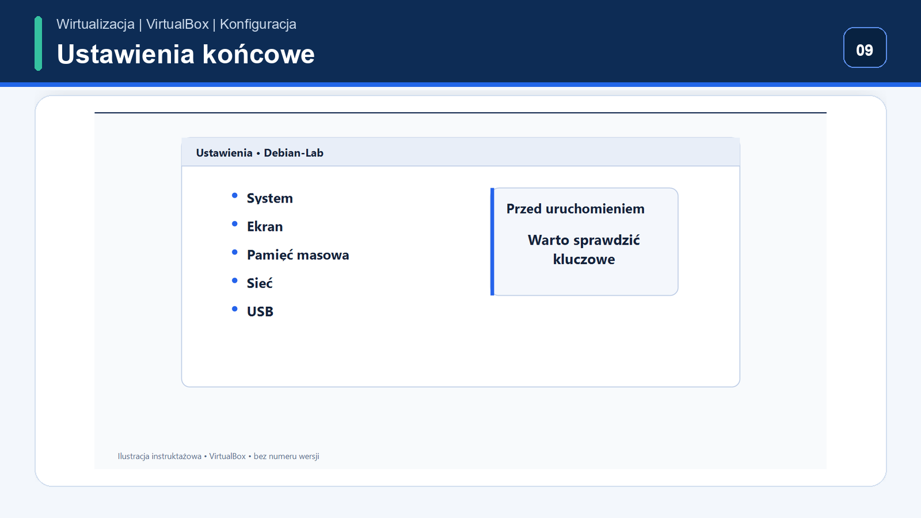Select the System settings category
The height and width of the screenshot is (518, 921).
coord(269,199)
